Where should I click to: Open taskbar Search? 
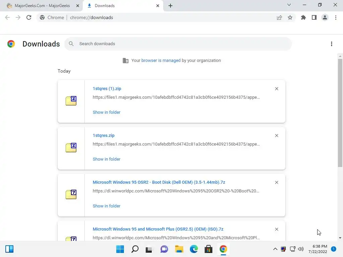(135, 249)
